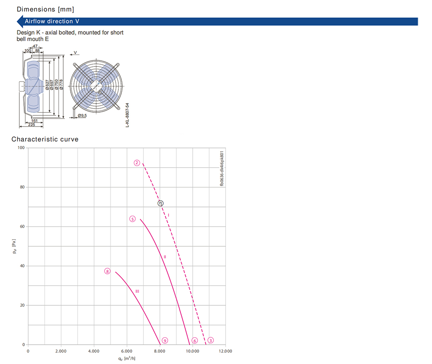Click the fan side-view dimension drawing
The height and width of the screenshot is (364, 432).
(x=41, y=86)
